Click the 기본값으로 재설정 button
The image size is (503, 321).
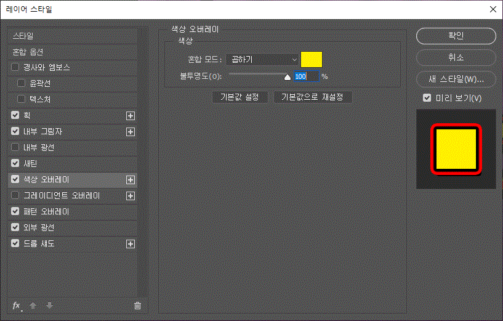point(312,97)
